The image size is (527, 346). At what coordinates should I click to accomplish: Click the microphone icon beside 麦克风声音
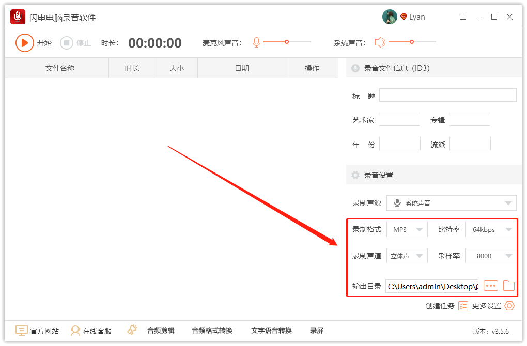(257, 42)
